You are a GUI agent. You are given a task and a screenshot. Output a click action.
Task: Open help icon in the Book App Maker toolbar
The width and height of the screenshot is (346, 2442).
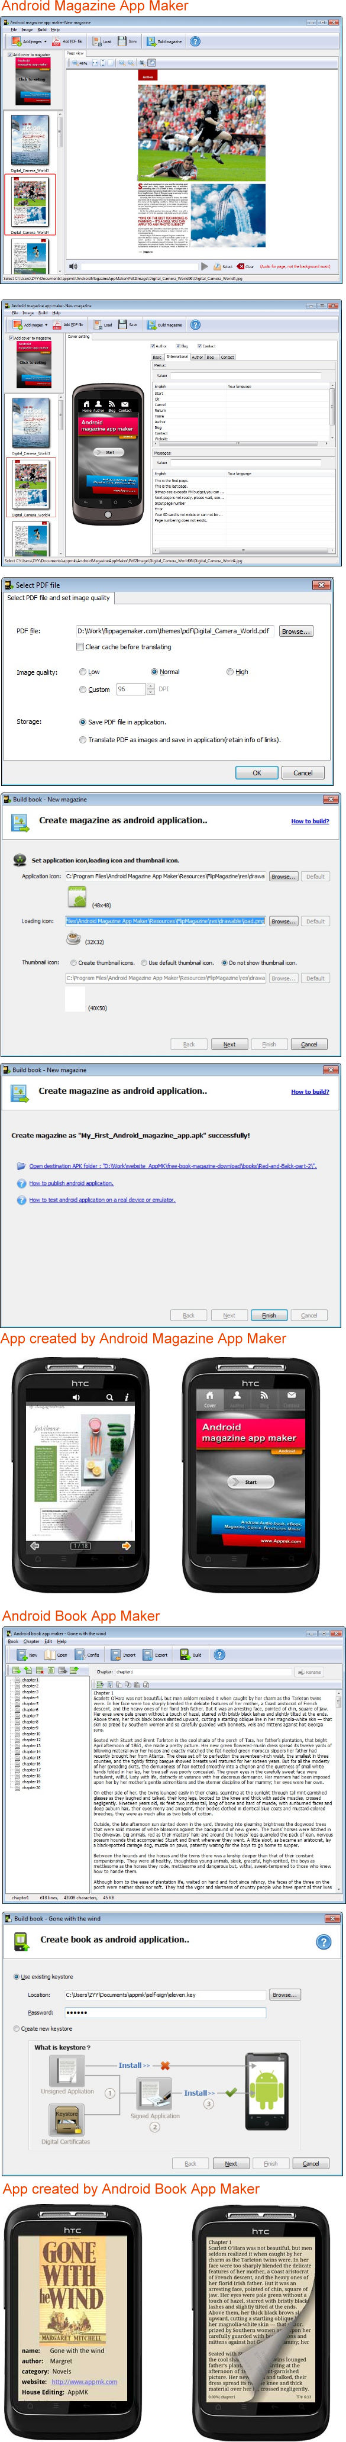tap(219, 1654)
